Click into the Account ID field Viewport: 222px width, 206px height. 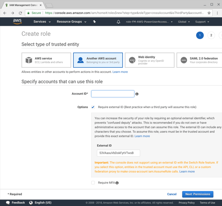click(x=113, y=94)
